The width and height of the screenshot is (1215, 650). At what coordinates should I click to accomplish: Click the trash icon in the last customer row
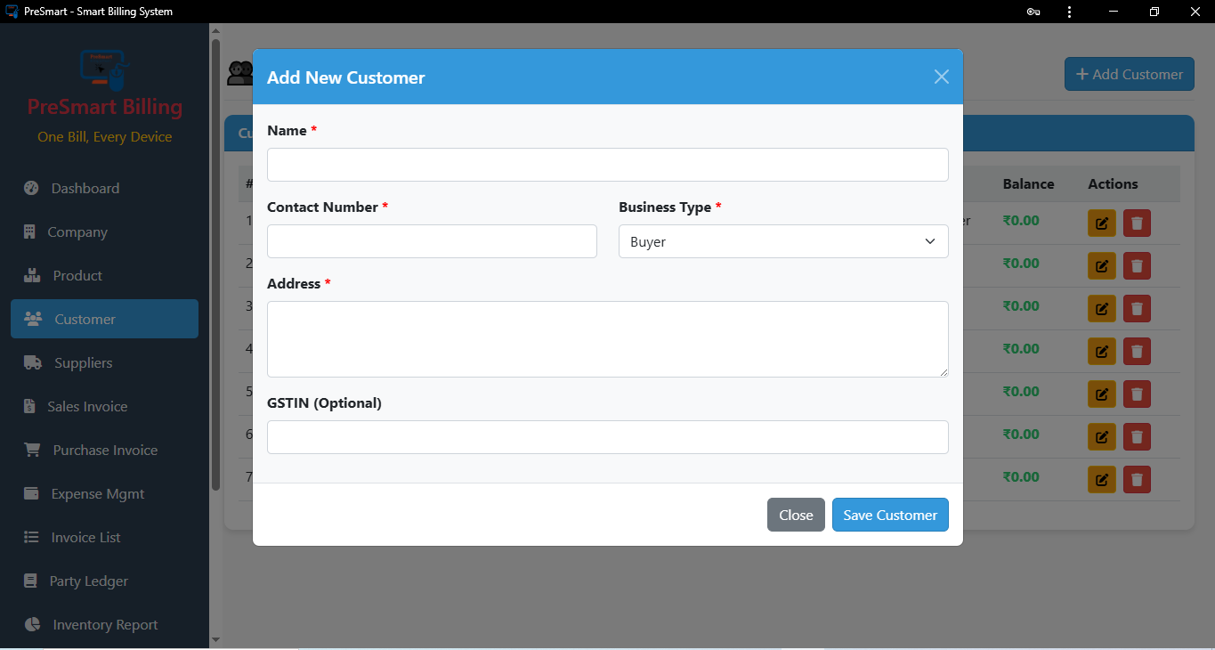pos(1137,479)
